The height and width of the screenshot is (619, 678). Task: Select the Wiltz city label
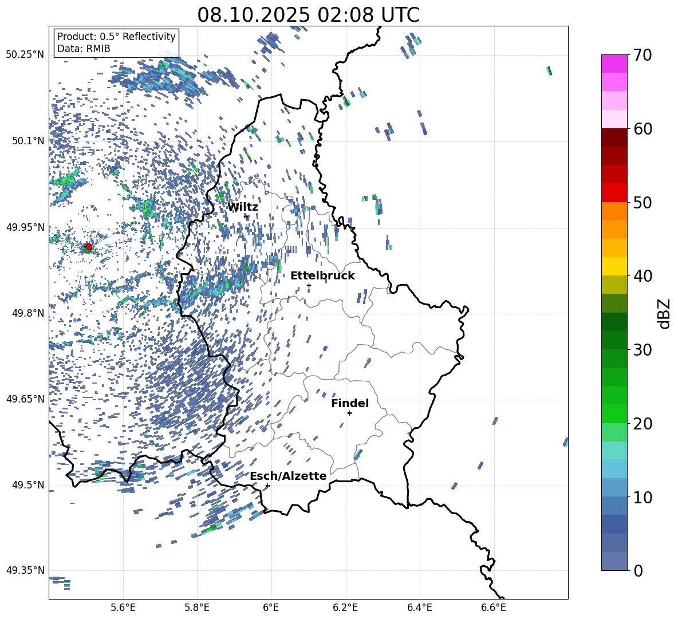click(243, 207)
